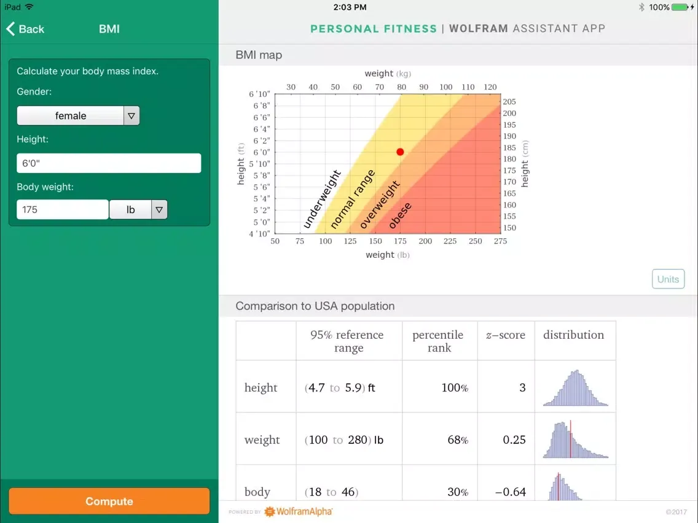The image size is (698, 523).
Task: Click the height distribution histogram
Action: [x=575, y=387]
